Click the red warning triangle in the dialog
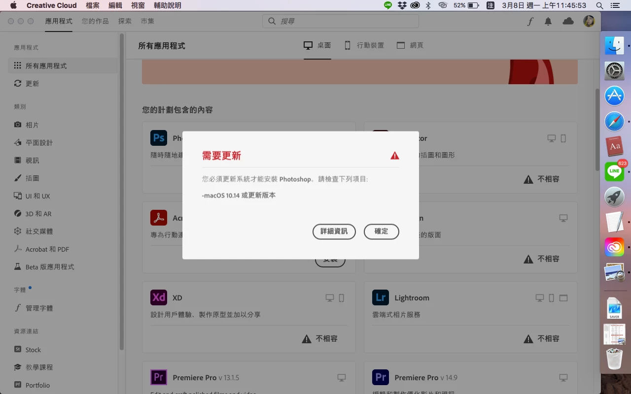Screen dimensions: 631x394 click(394, 156)
